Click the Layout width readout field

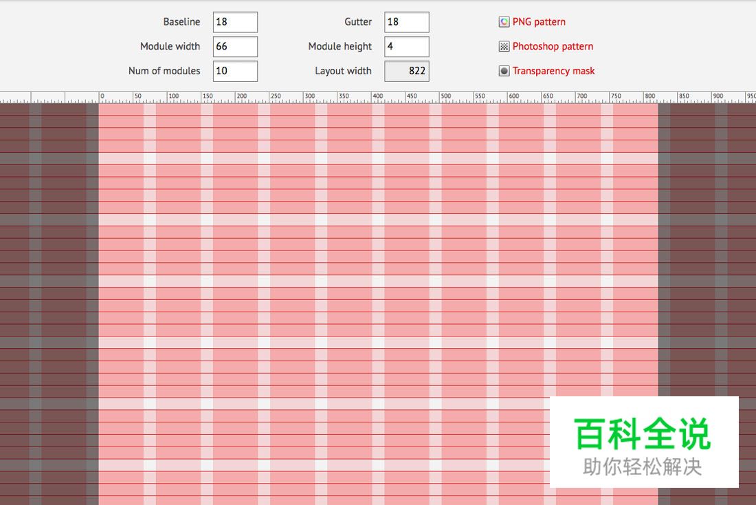[x=407, y=71]
